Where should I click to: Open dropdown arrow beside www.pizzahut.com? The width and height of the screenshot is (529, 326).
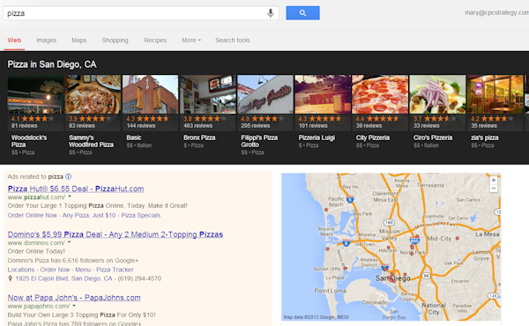70,196
